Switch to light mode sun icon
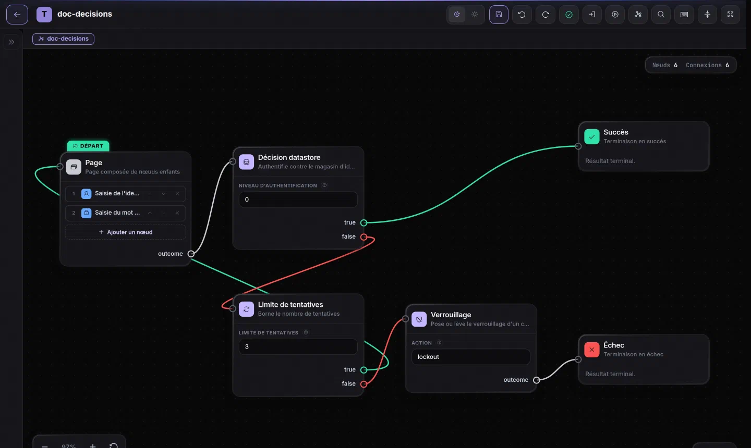Screen dimensions: 751x448 475,15
